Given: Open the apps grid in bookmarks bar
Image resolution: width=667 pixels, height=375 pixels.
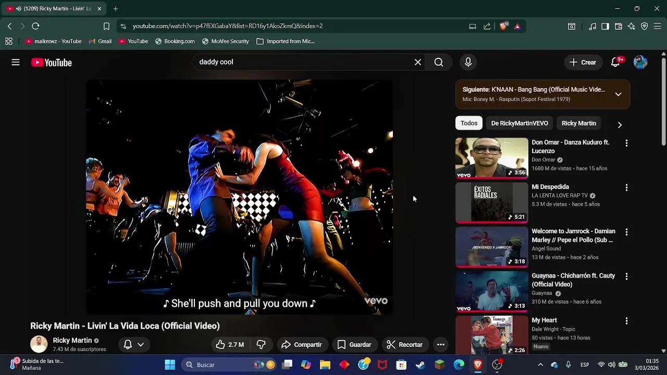Looking at the screenshot, I should (9, 41).
